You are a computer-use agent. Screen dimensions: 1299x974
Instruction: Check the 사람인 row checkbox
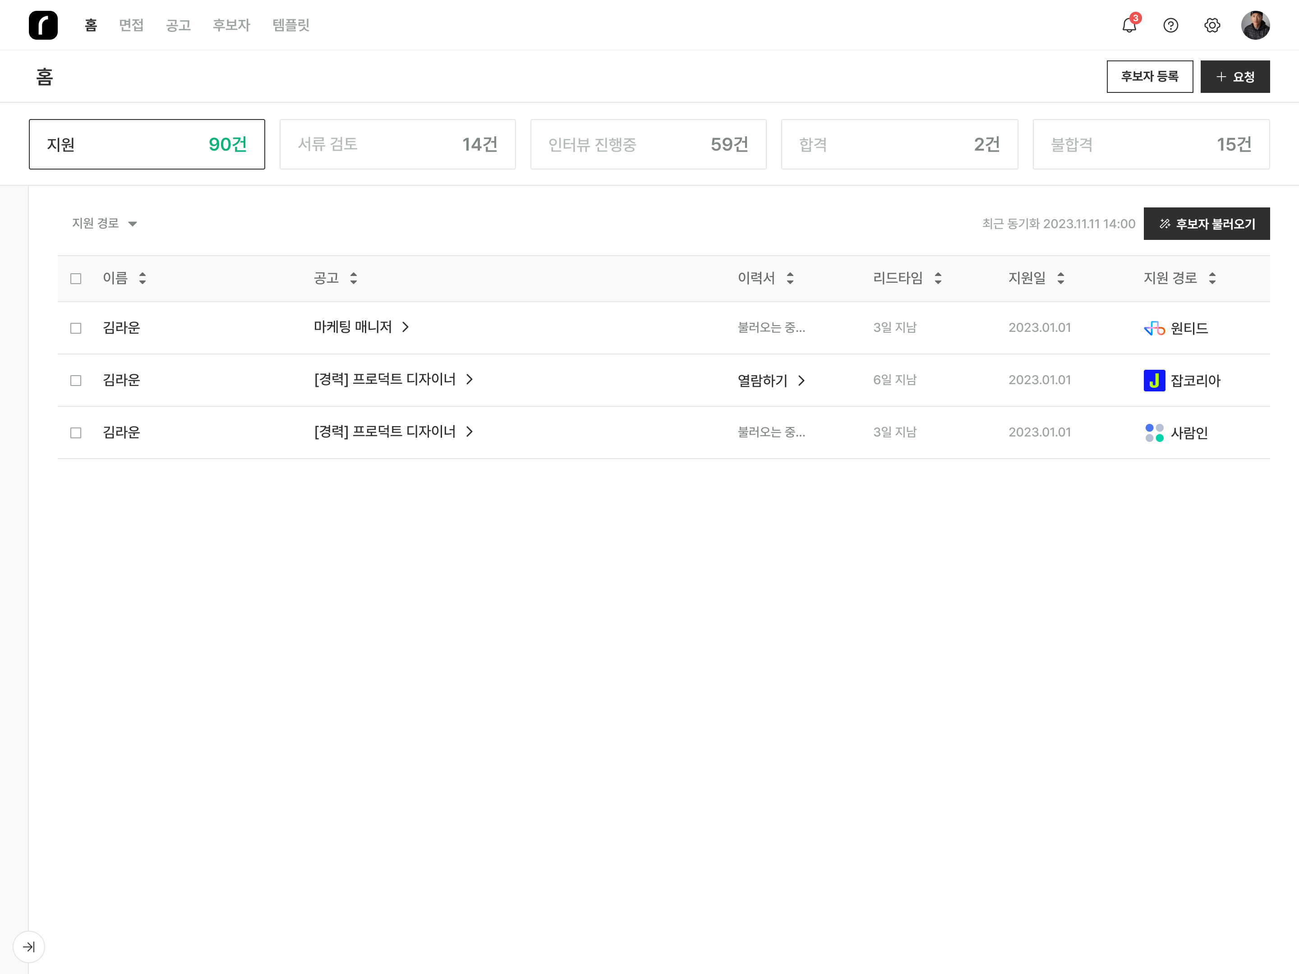coord(76,433)
